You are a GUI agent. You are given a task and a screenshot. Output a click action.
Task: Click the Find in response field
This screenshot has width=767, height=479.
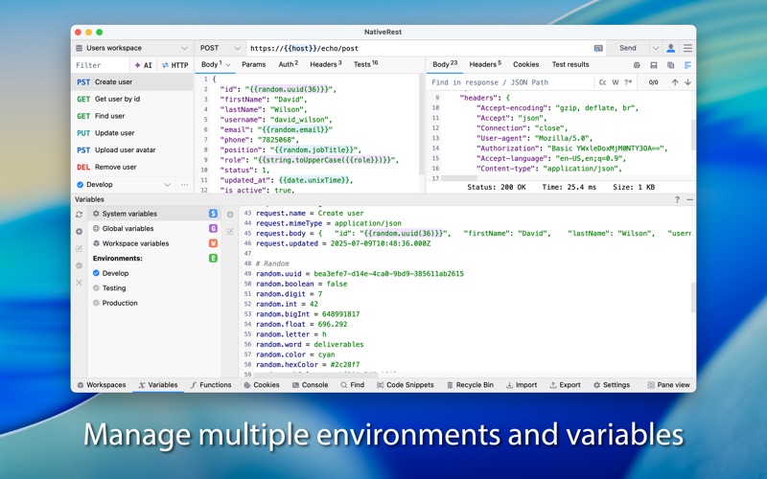pyautogui.click(x=511, y=82)
